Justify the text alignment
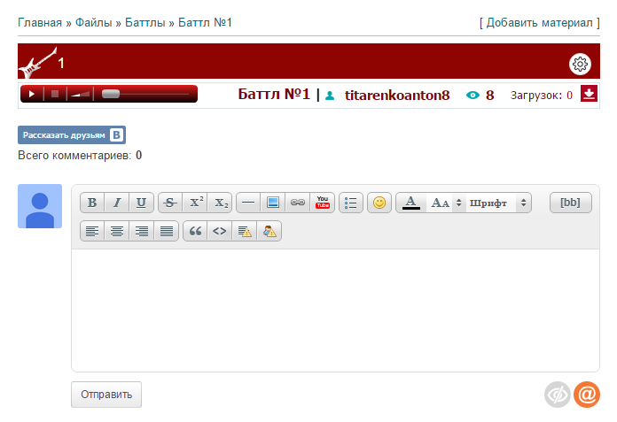 click(167, 231)
